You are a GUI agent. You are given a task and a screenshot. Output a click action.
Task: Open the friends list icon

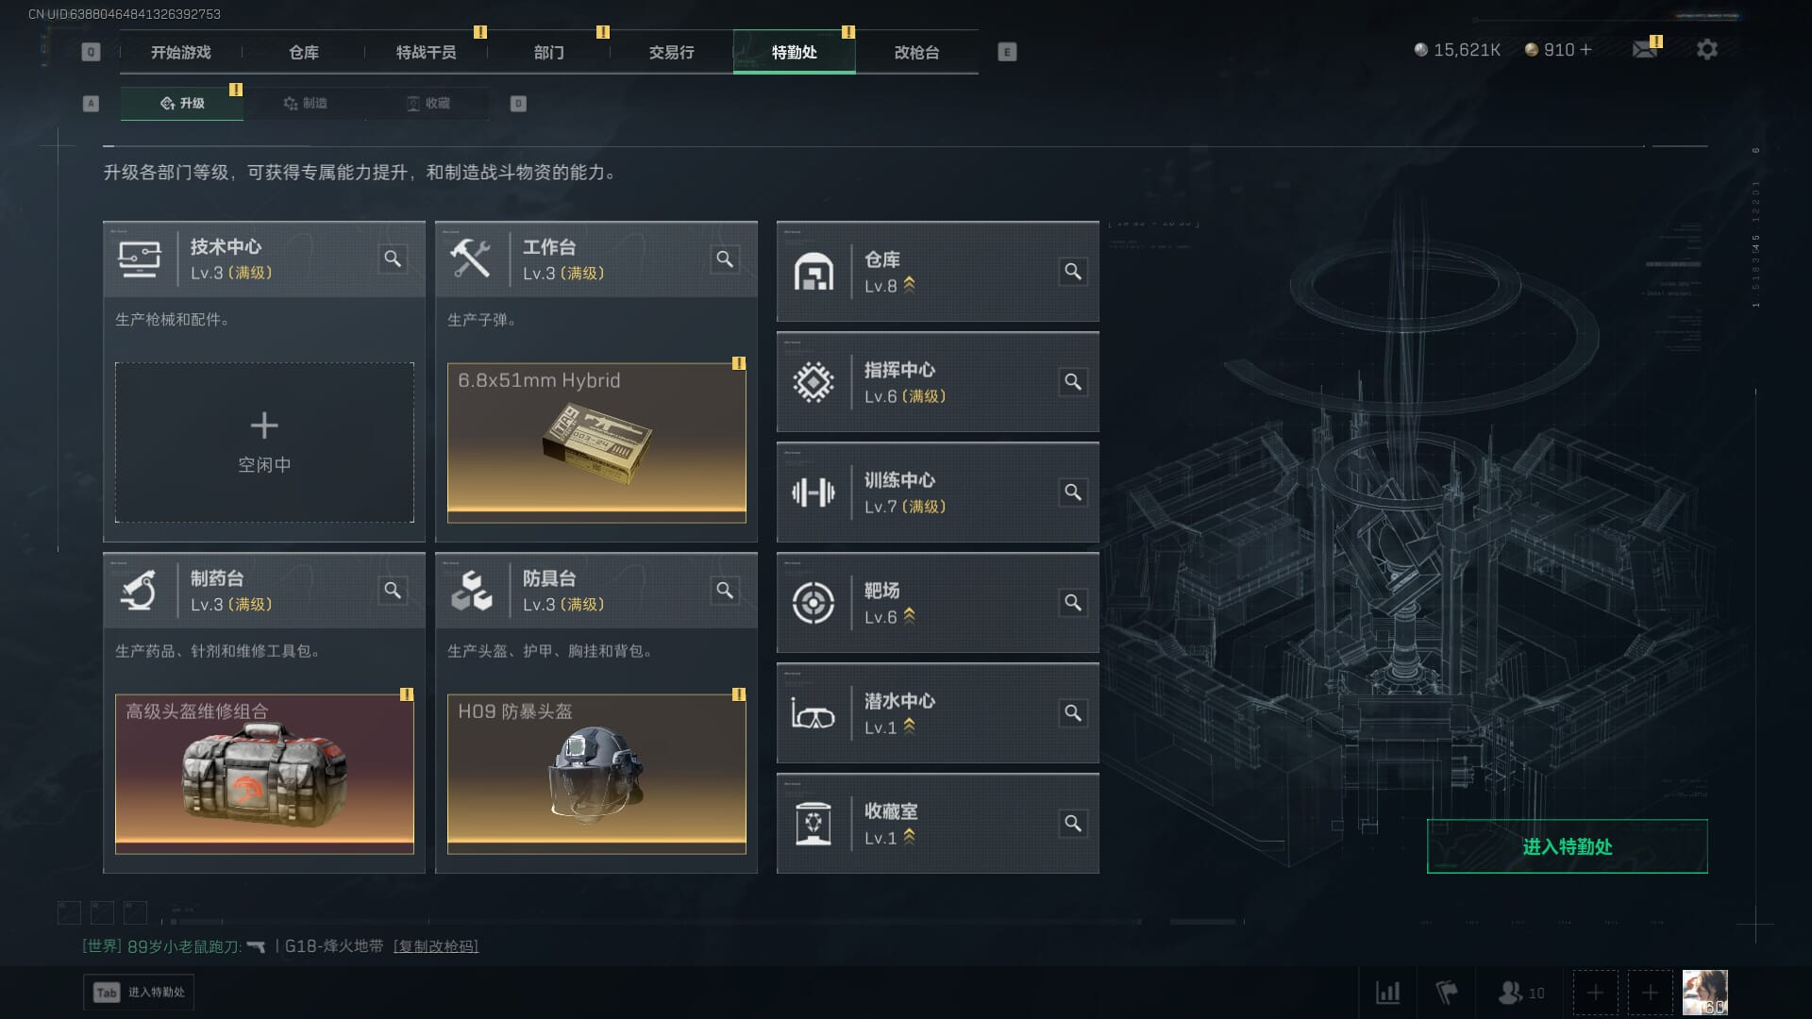(1521, 993)
